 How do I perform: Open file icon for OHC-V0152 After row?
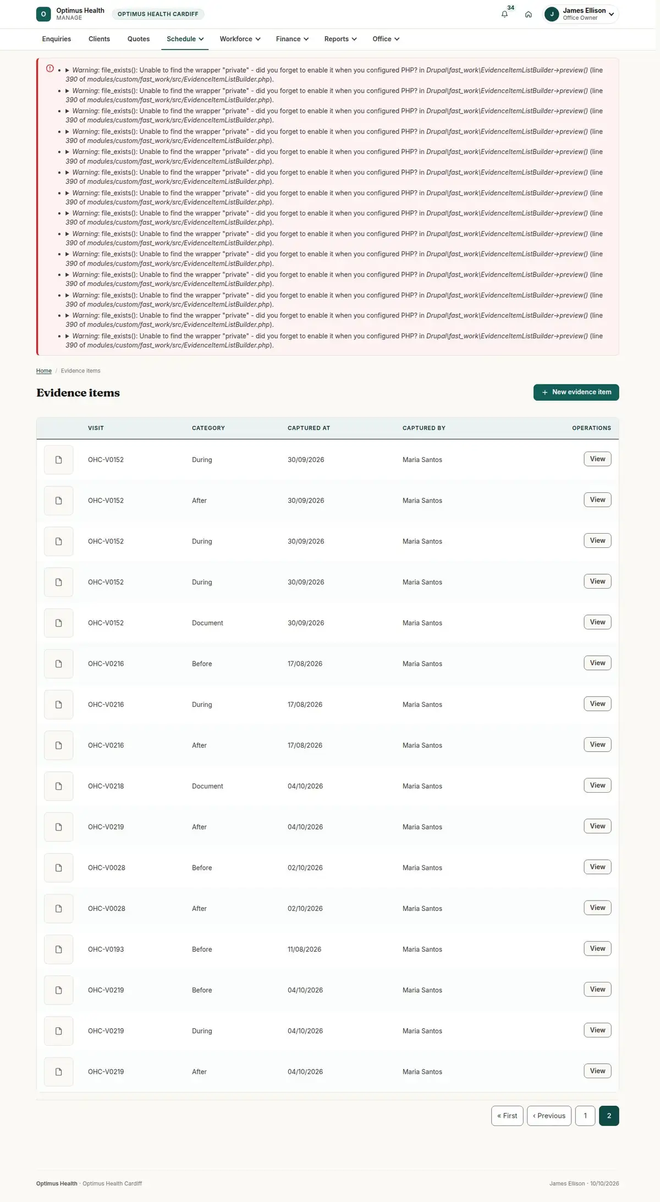[59, 501]
